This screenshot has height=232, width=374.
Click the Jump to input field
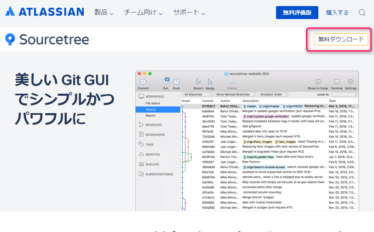(344, 95)
